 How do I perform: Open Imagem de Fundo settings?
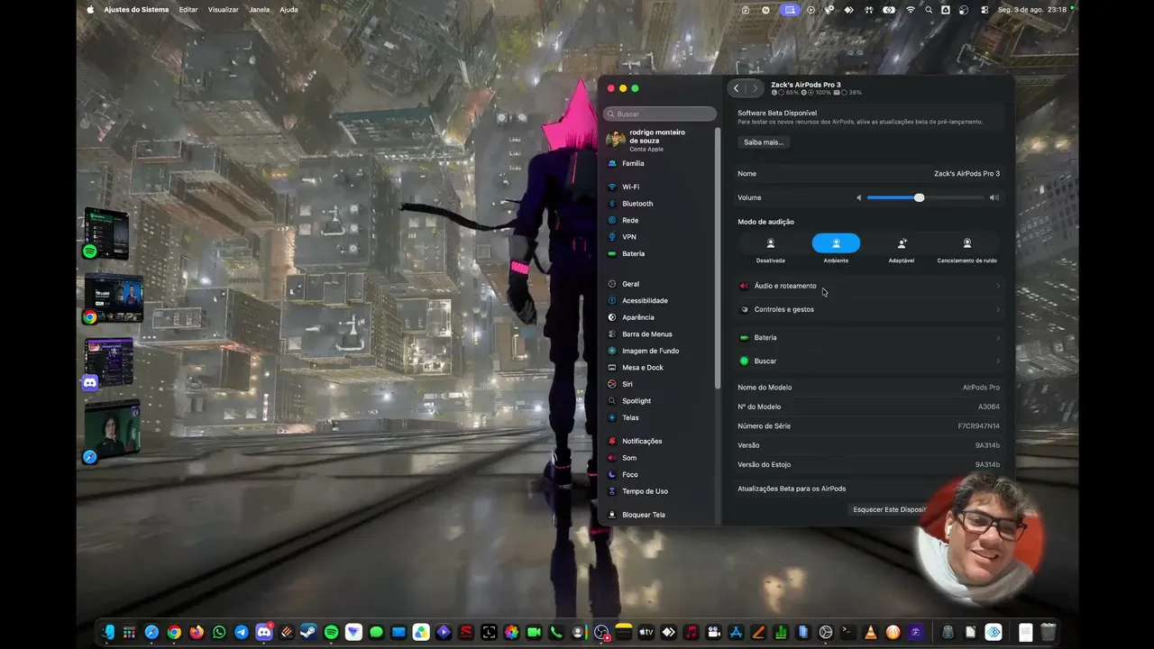pyautogui.click(x=660, y=351)
